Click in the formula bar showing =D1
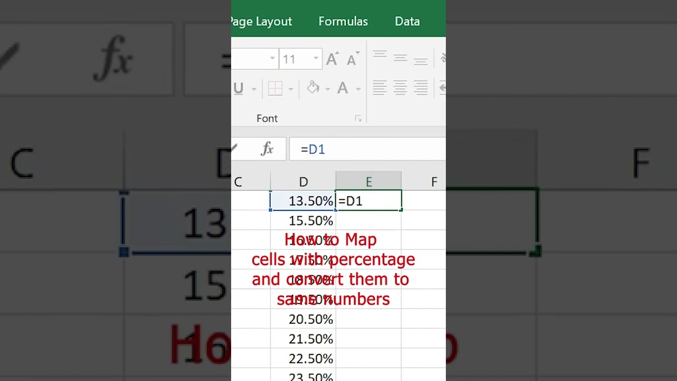This screenshot has height=381, width=677. point(367,149)
